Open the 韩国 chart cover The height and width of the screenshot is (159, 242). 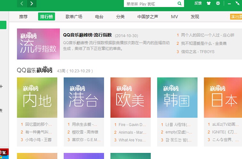point(177,98)
